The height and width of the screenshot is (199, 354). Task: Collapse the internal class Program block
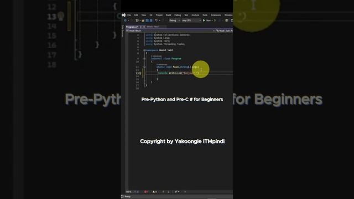click(x=144, y=59)
